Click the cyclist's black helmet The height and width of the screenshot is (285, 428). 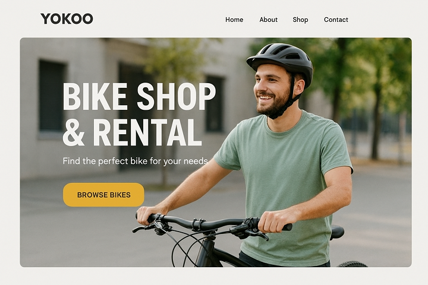click(281, 61)
